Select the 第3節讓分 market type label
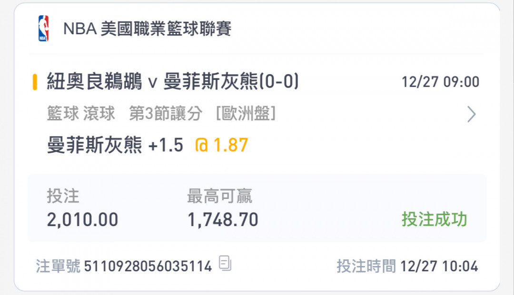The image size is (514, 295). [x=166, y=113]
